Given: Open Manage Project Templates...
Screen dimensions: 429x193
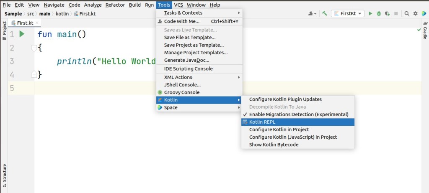Looking at the screenshot, I should pos(199,53).
